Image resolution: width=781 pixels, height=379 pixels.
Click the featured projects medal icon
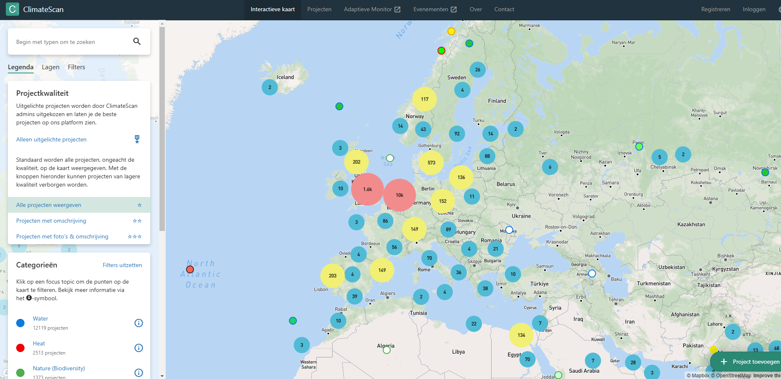137,139
